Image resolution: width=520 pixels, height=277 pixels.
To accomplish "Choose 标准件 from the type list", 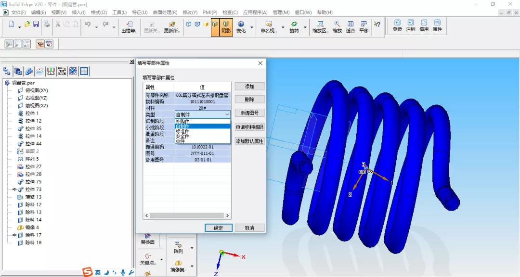I will (183, 131).
